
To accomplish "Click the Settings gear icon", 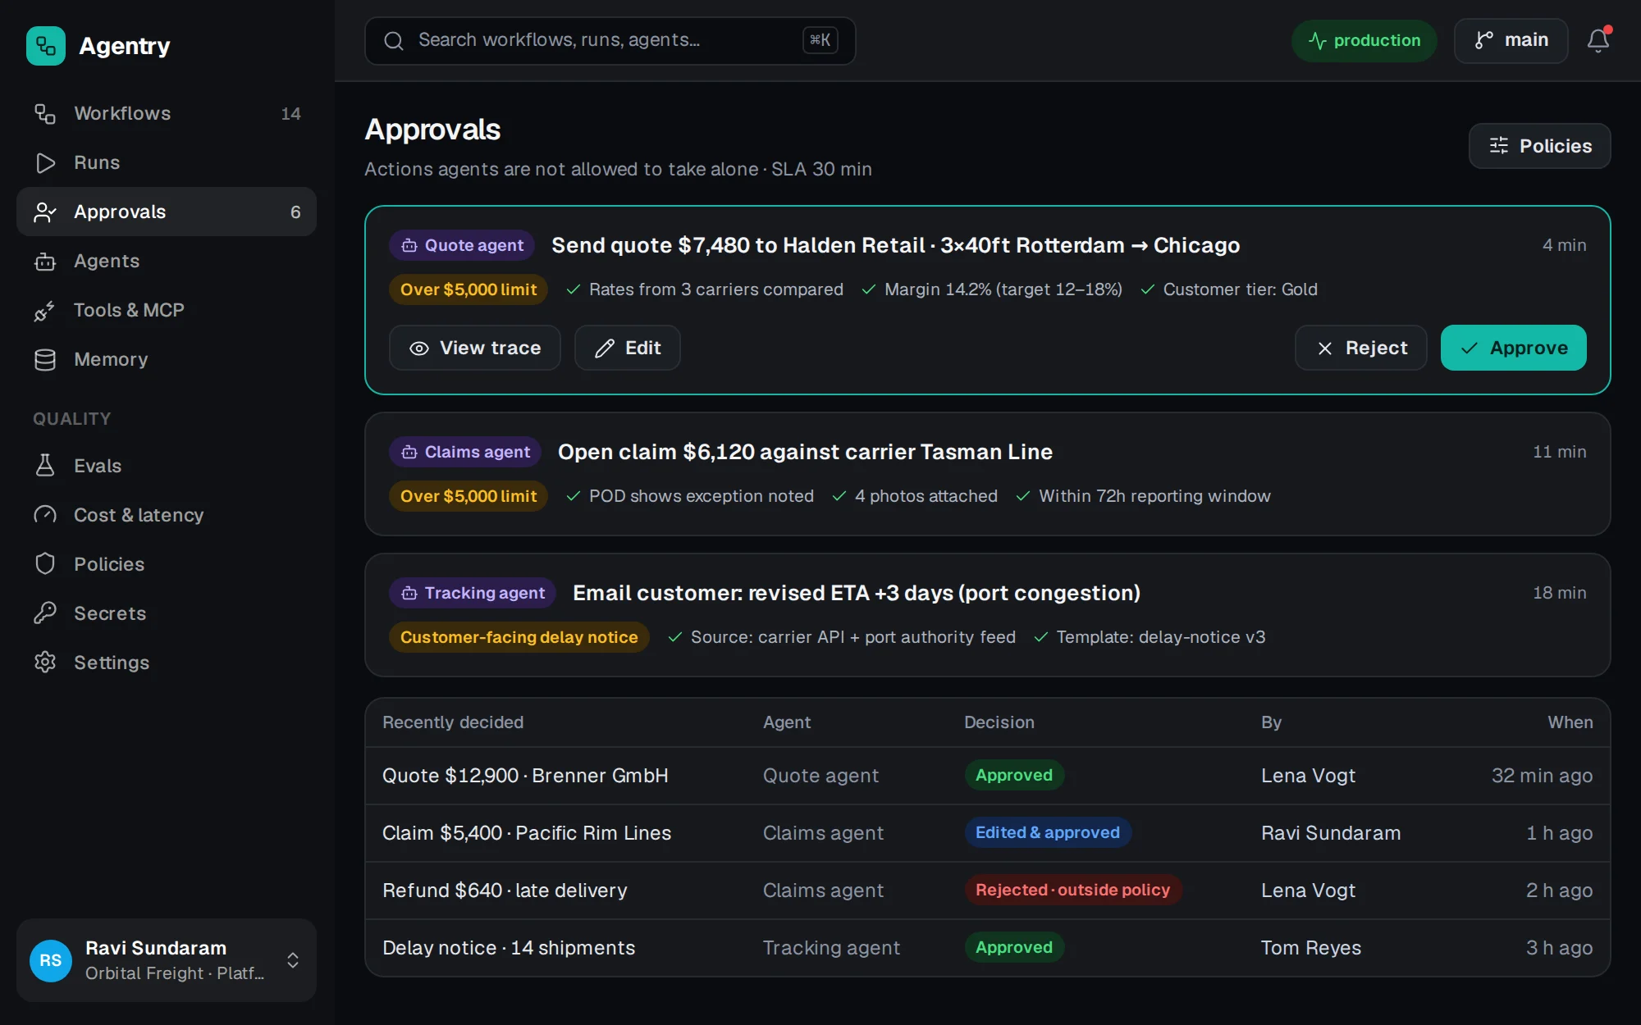I will coord(45,663).
